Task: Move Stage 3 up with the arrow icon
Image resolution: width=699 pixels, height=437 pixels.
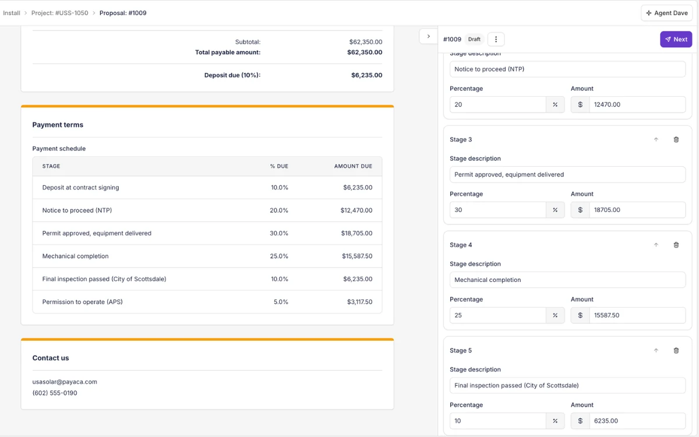Action: (x=656, y=139)
